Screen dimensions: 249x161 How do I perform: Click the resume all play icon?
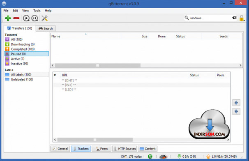point(26,18)
